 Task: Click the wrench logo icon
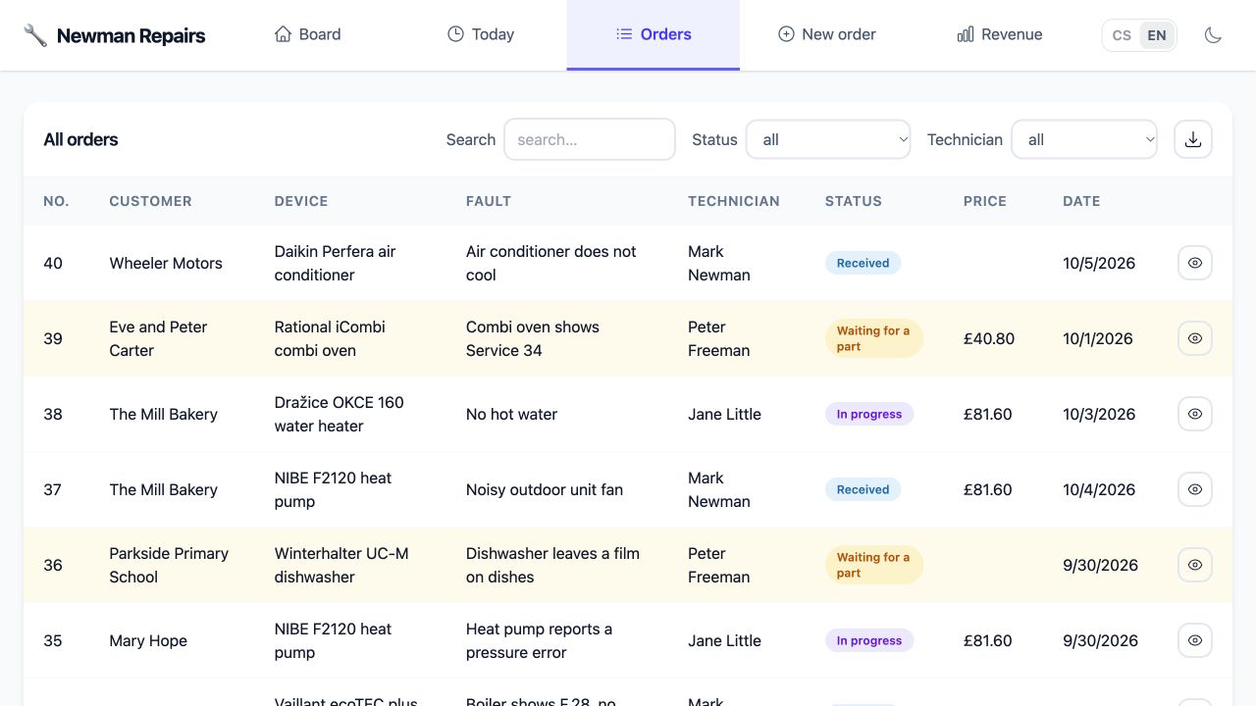point(35,35)
